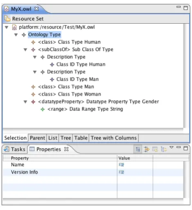Click the Property column header
The width and height of the screenshot is (192, 210).
point(60,158)
